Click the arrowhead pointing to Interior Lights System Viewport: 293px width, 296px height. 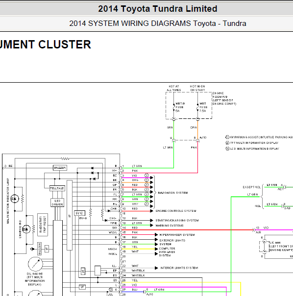tap(156, 268)
